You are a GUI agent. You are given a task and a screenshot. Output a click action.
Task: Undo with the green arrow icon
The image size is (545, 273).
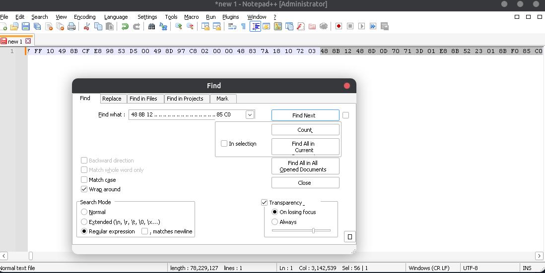[x=125, y=26]
